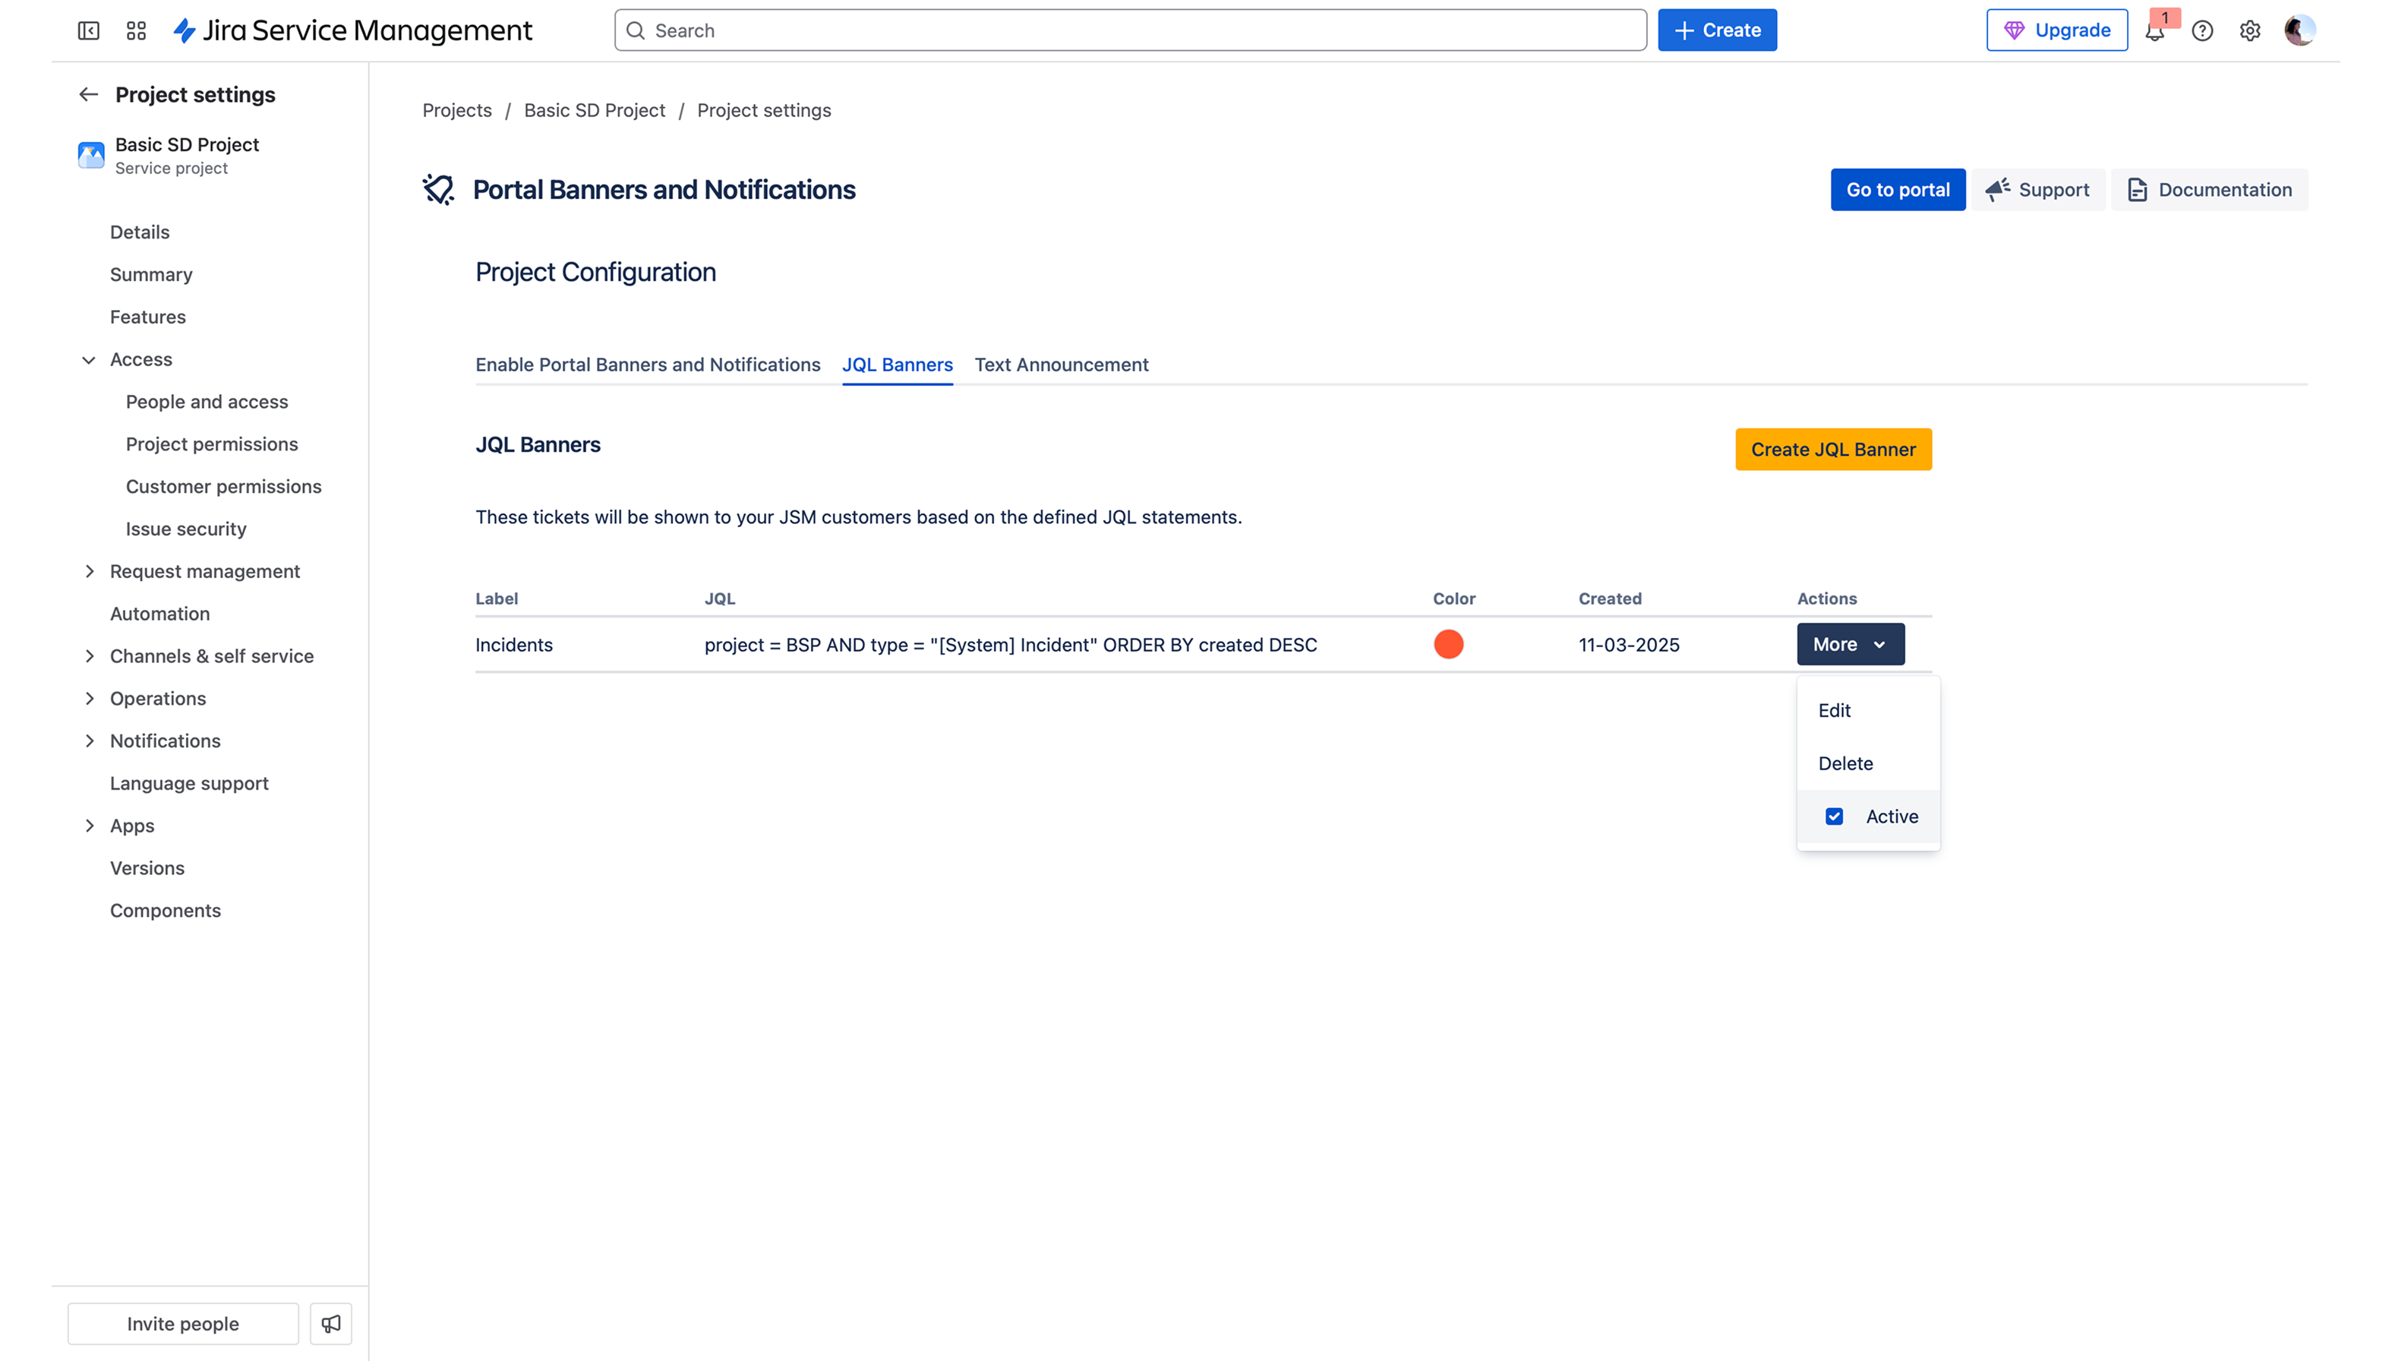The width and height of the screenshot is (2392, 1361).
Task: Click the Search input field
Action: coord(1131,31)
